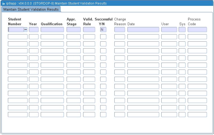Click the Change Reason column header
Viewport: 214px width, 135px height.
[x=120, y=22]
